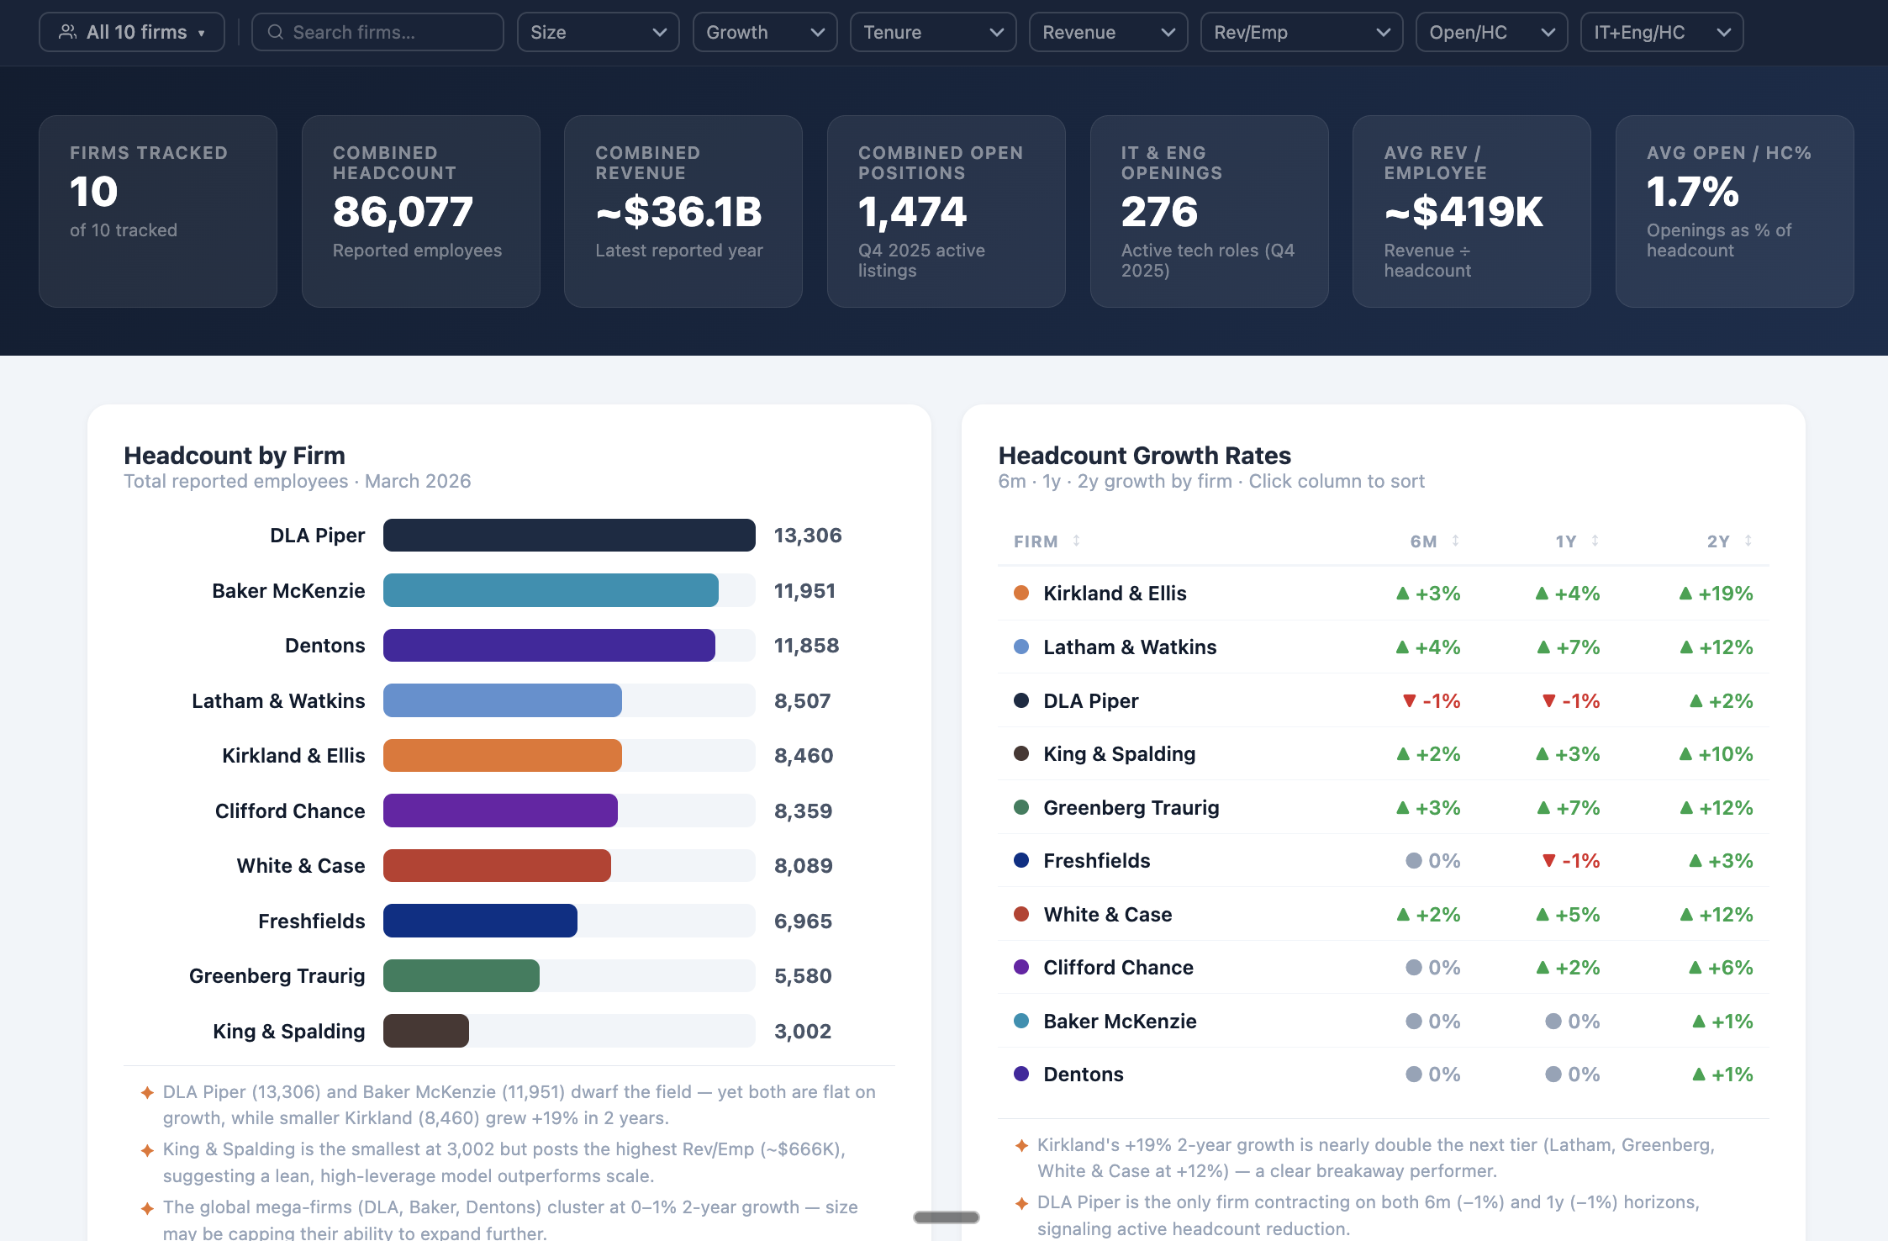Click DLA Piper -1% 6M value
Image resolution: width=1888 pixels, height=1241 pixels.
pyautogui.click(x=1432, y=700)
